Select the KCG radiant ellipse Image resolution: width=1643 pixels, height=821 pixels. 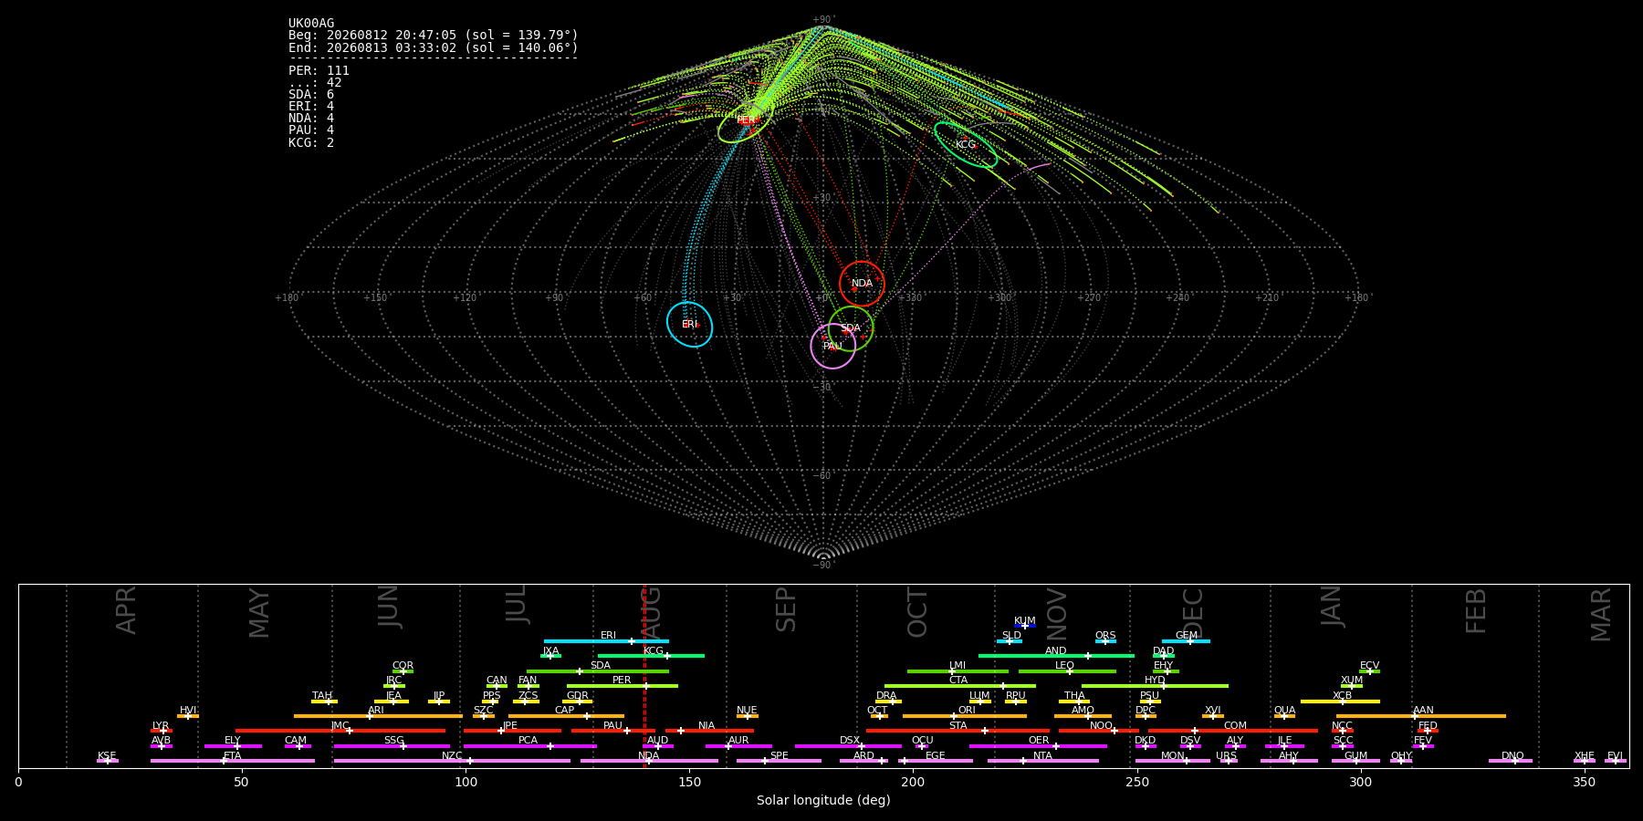pos(966,144)
